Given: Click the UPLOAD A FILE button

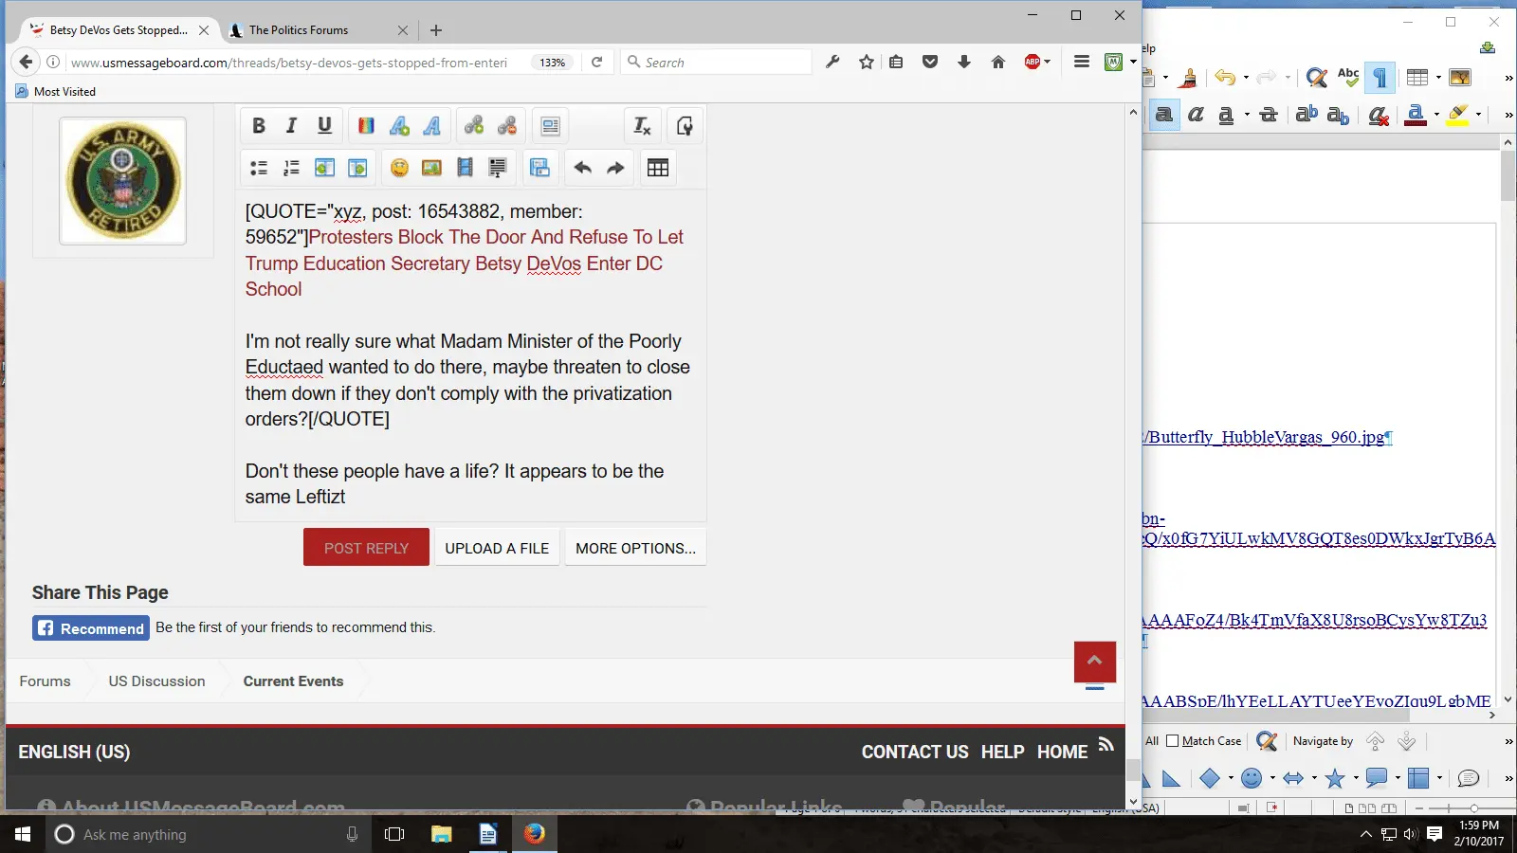Looking at the screenshot, I should 497,548.
